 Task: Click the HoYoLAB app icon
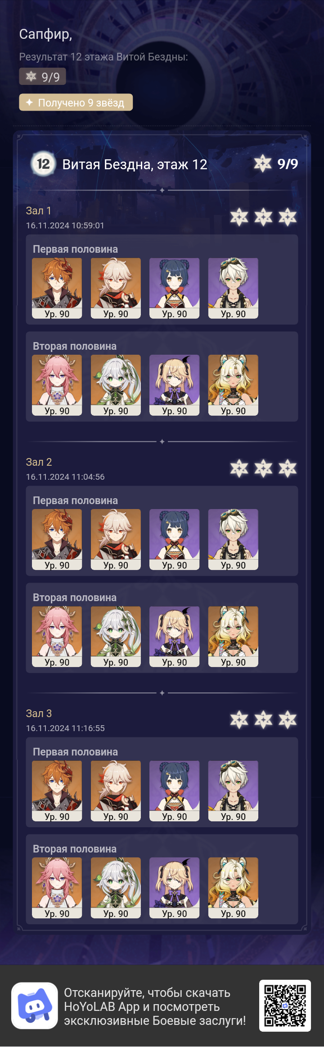click(x=35, y=1005)
